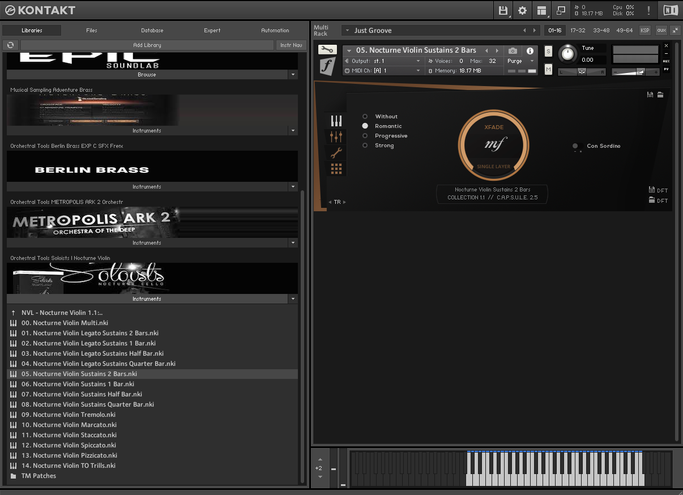Screen dimensions: 683x495
Task: Adjust the Tune knob
Action: coord(566,54)
